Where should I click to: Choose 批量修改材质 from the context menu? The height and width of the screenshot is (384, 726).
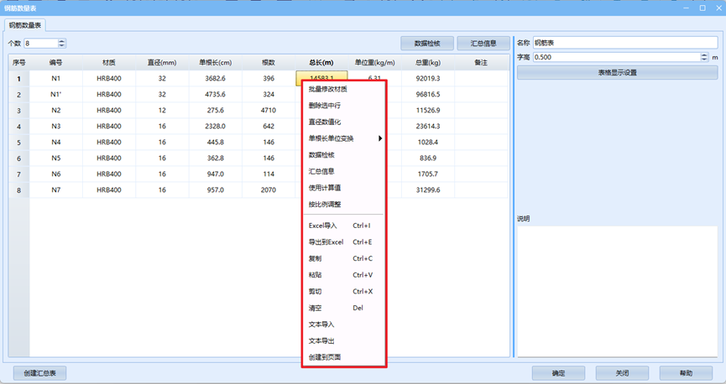[x=327, y=89]
